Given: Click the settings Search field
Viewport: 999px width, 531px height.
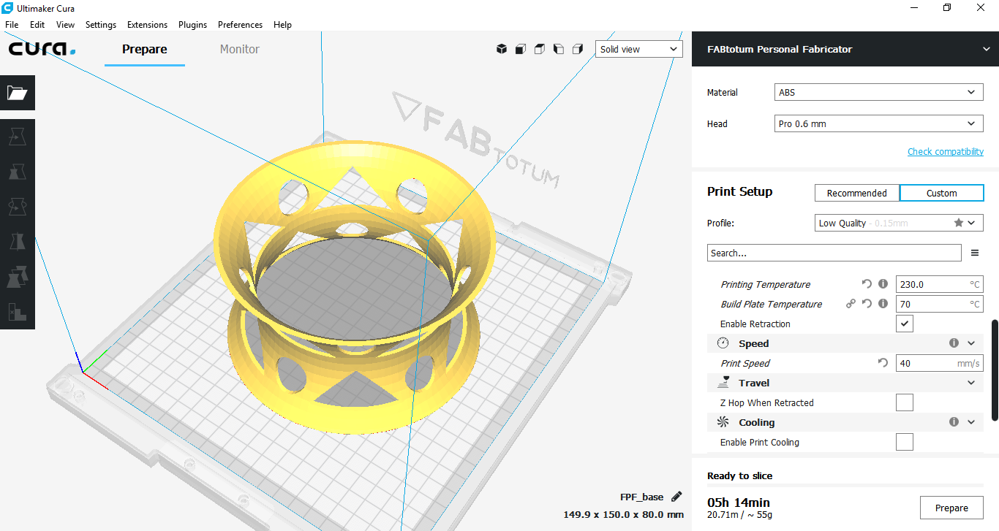Looking at the screenshot, I should click(x=834, y=253).
